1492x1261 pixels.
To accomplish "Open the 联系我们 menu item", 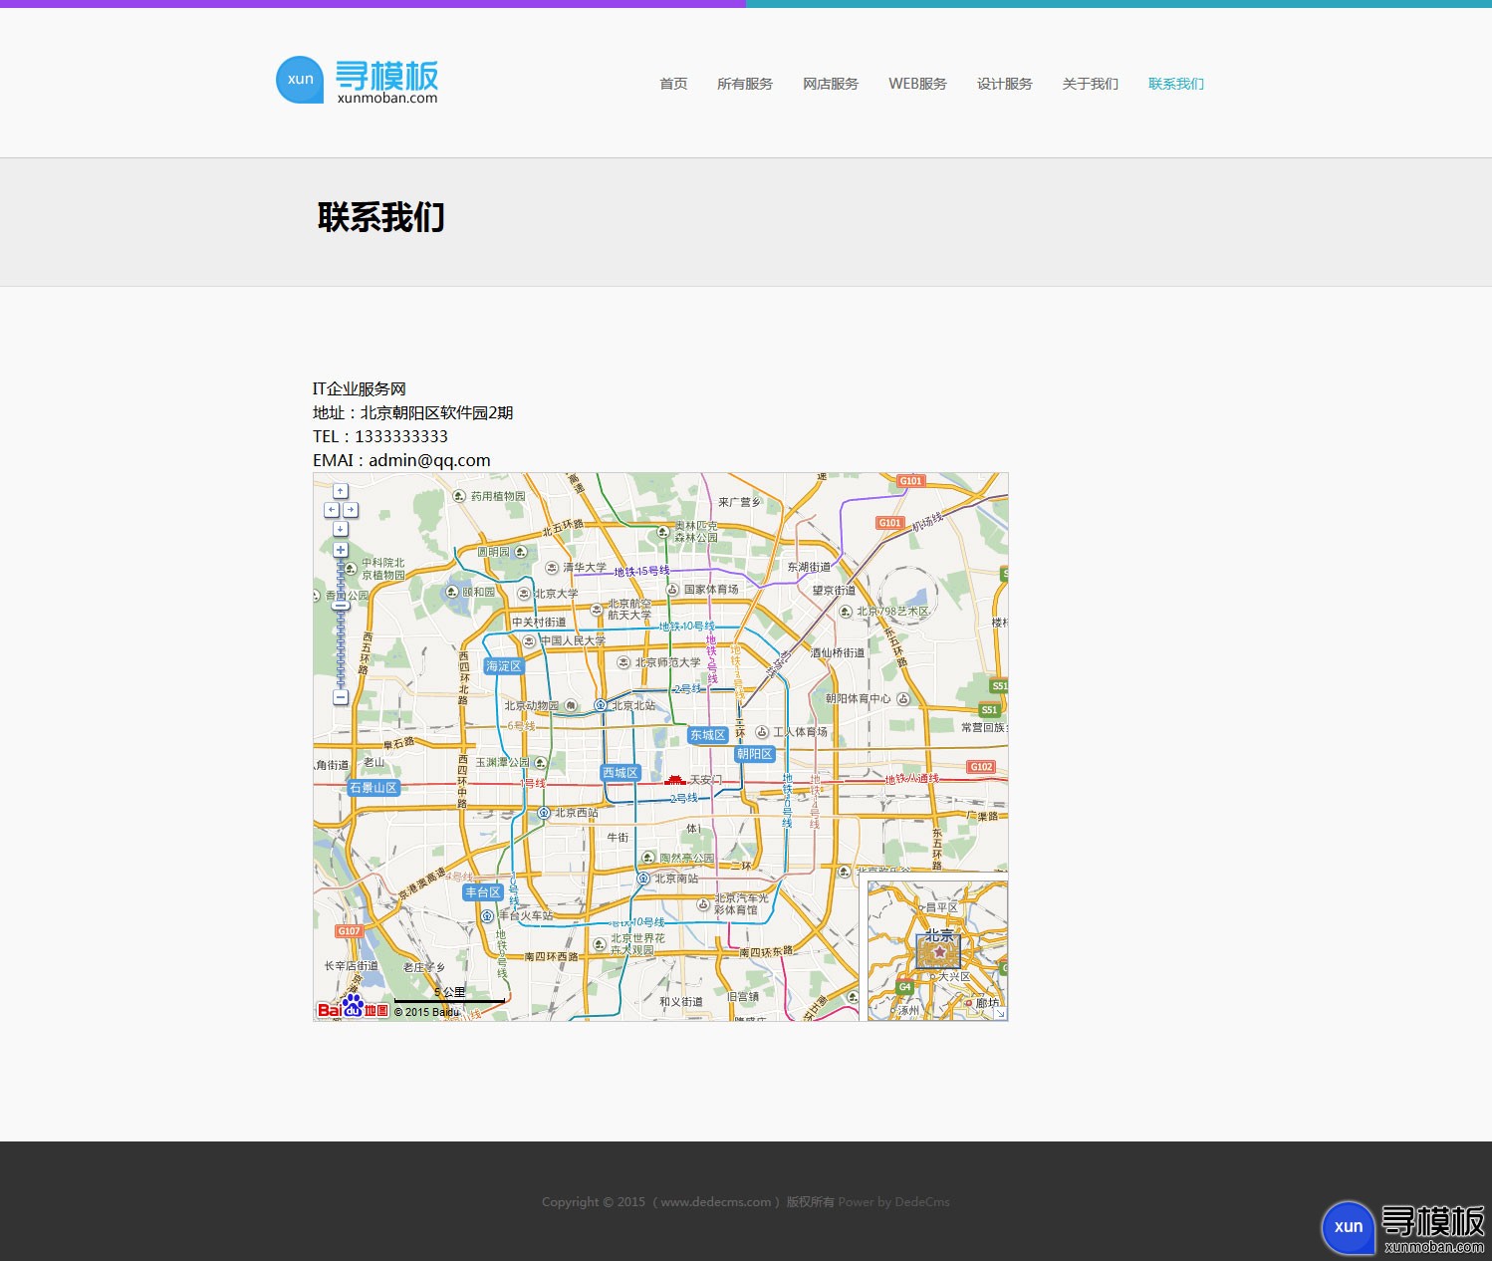I will pyautogui.click(x=1176, y=84).
